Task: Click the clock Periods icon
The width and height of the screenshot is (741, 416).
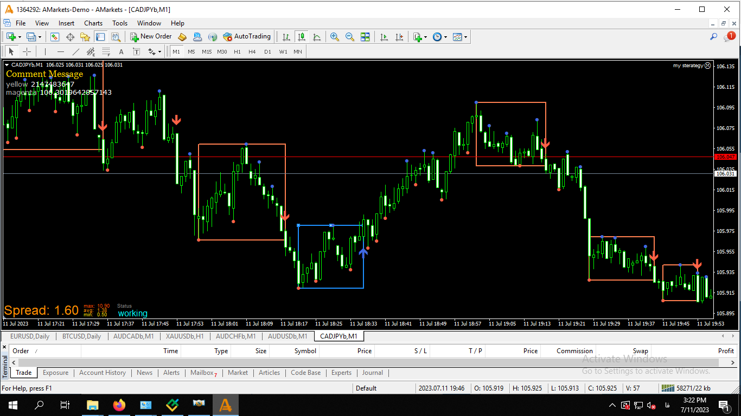Action: tap(437, 37)
